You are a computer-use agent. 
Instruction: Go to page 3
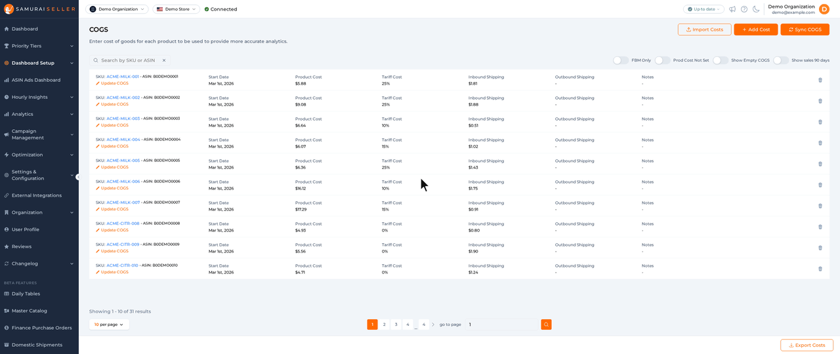click(x=396, y=324)
